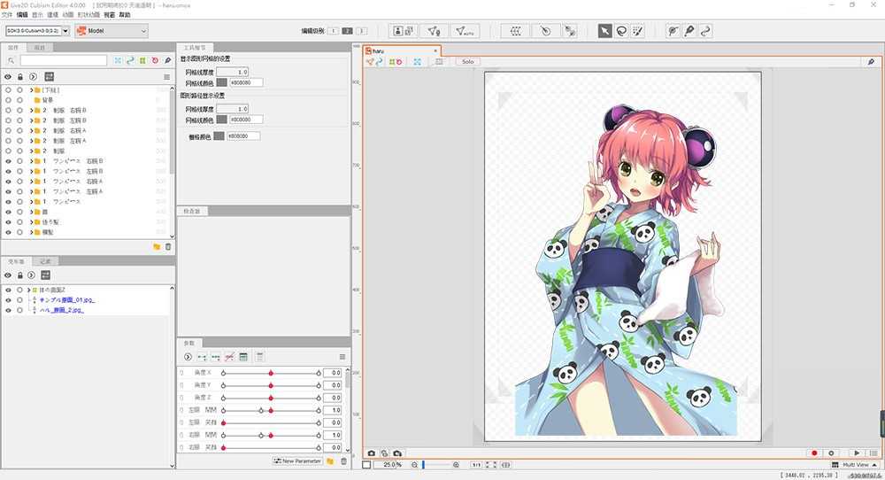The height and width of the screenshot is (480, 885).
Task: Click the 角度 Z parameter slider
Action: click(x=271, y=398)
